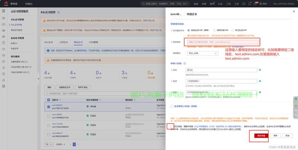Open the hamburger menu in the left rail
298x150 pixels.
4,11
